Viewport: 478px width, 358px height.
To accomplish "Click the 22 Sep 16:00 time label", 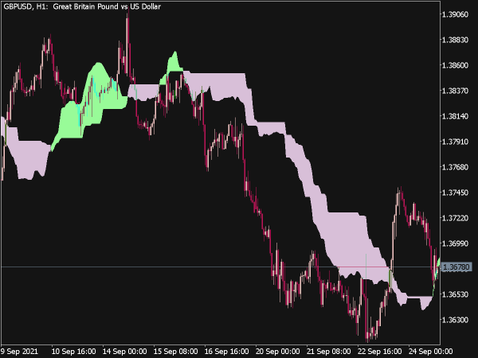I will coord(379,352).
